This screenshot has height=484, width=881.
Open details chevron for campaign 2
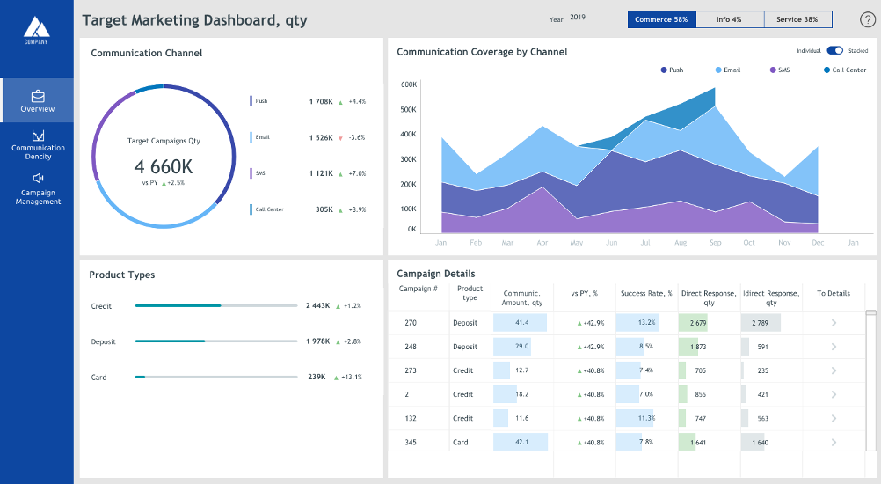click(x=834, y=394)
